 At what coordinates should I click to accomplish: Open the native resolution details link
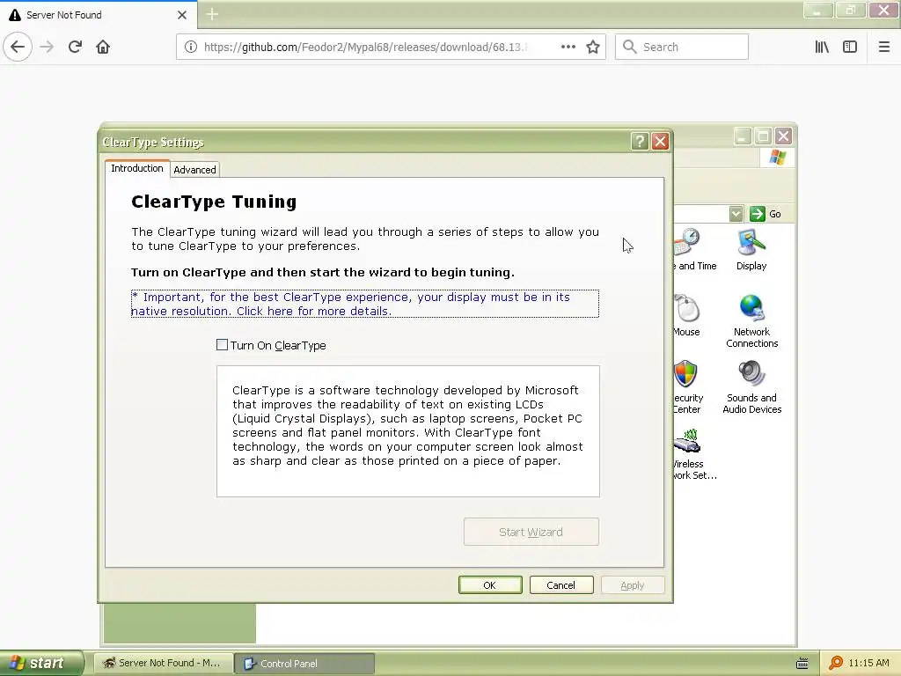(x=365, y=304)
